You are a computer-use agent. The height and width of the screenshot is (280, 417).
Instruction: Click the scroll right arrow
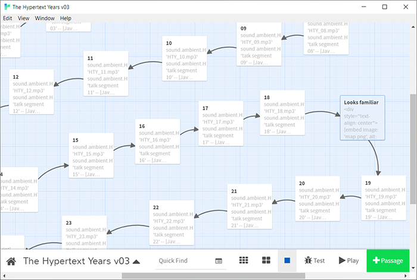pyautogui.click(x=406, y=276)
